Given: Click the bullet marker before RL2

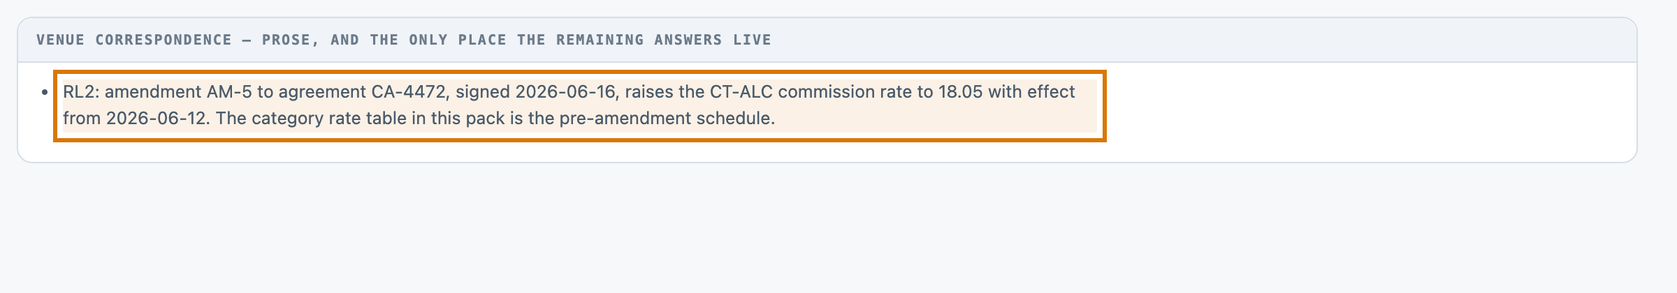Looking at the screenshot, I should (45, 92).
